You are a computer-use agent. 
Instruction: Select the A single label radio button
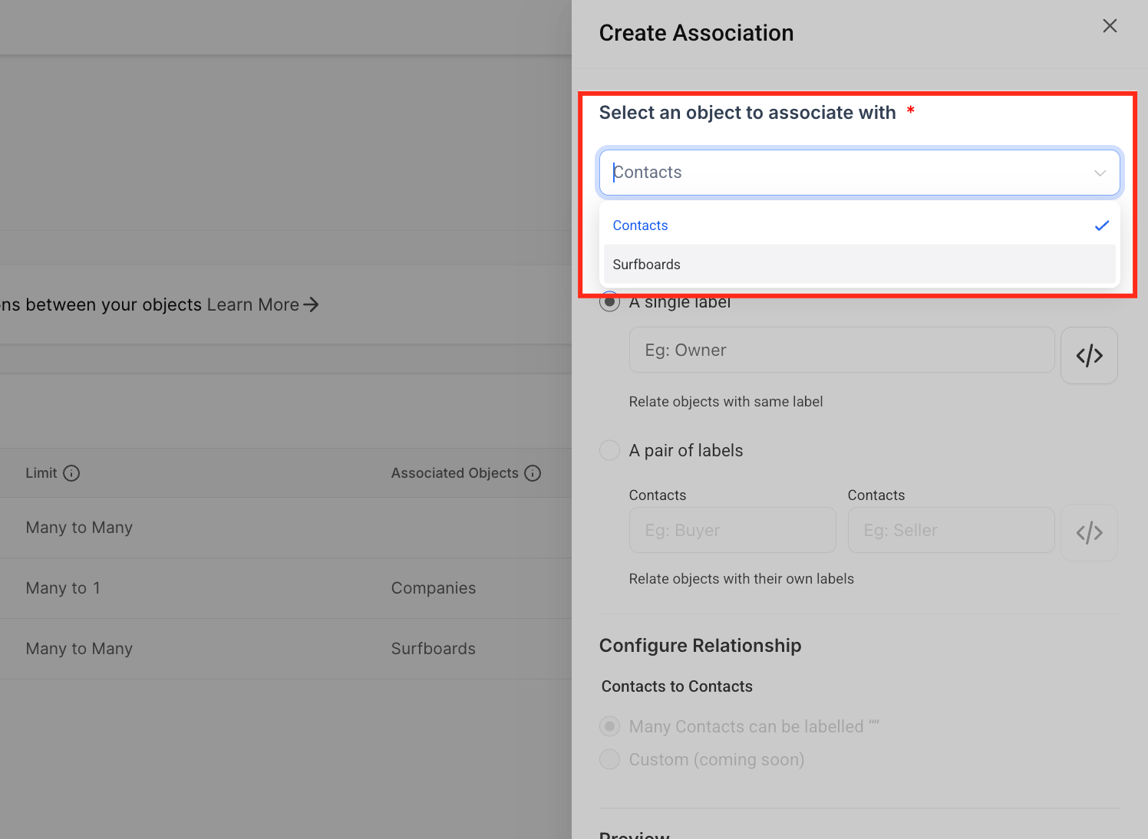(x=609, y=301)
